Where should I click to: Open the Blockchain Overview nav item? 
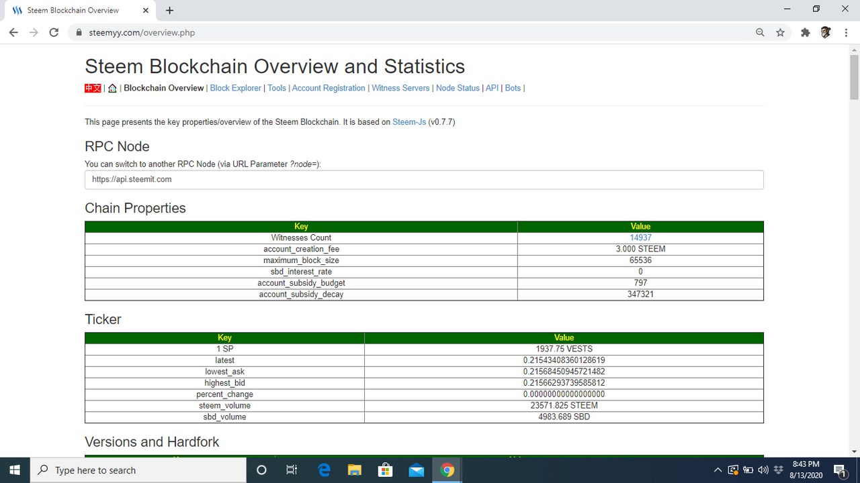(x=164, y=88)
